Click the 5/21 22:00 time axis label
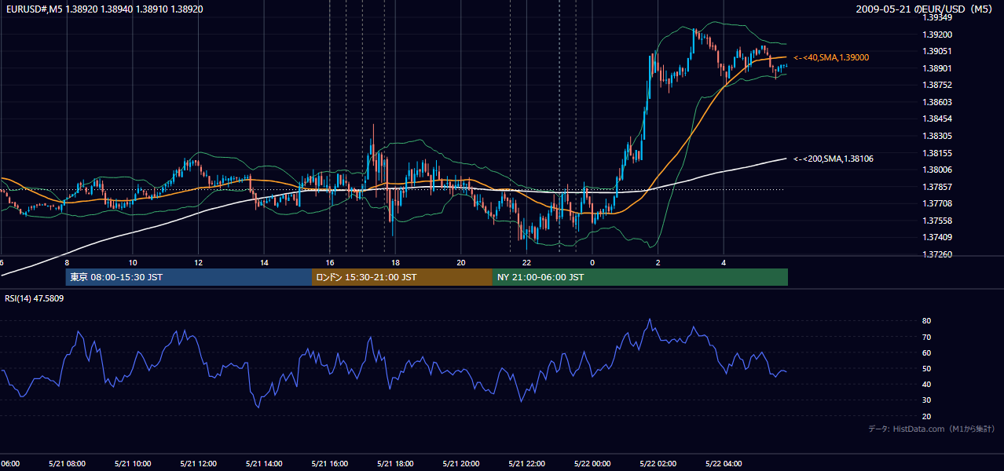The width and height of the screenshot is (1004, 471). 526,463
